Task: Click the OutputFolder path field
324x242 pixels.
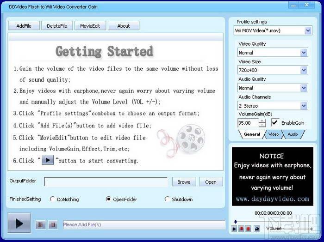Action: point(106,182)
